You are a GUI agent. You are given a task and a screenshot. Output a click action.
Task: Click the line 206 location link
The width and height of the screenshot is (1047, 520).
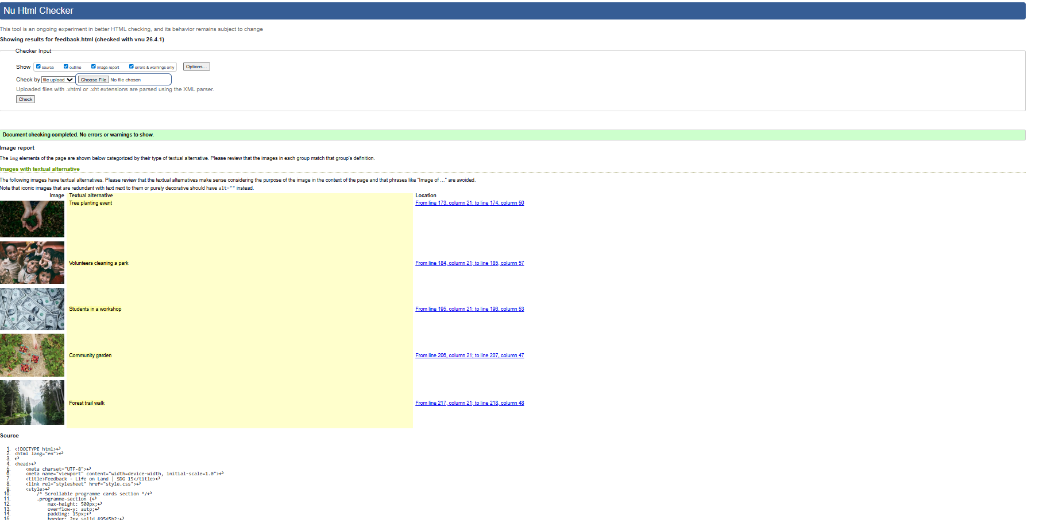click(x=469, y=355)
